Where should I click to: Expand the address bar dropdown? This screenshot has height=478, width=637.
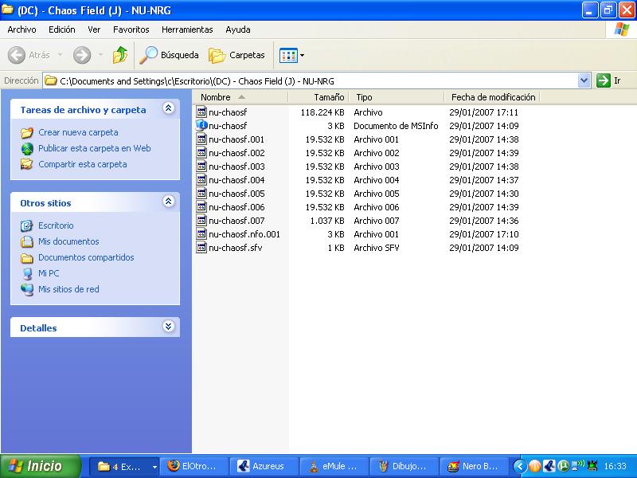point(584,80)
